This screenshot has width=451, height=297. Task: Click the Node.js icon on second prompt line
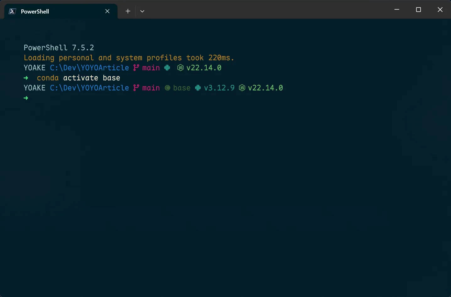(x=242, y=88)
